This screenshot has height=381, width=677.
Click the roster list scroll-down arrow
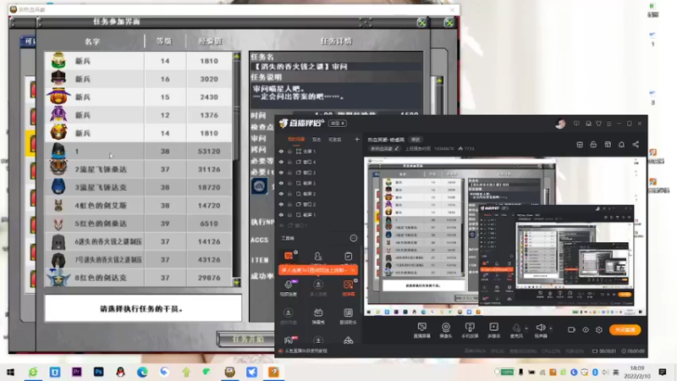(x=237, y=283)
